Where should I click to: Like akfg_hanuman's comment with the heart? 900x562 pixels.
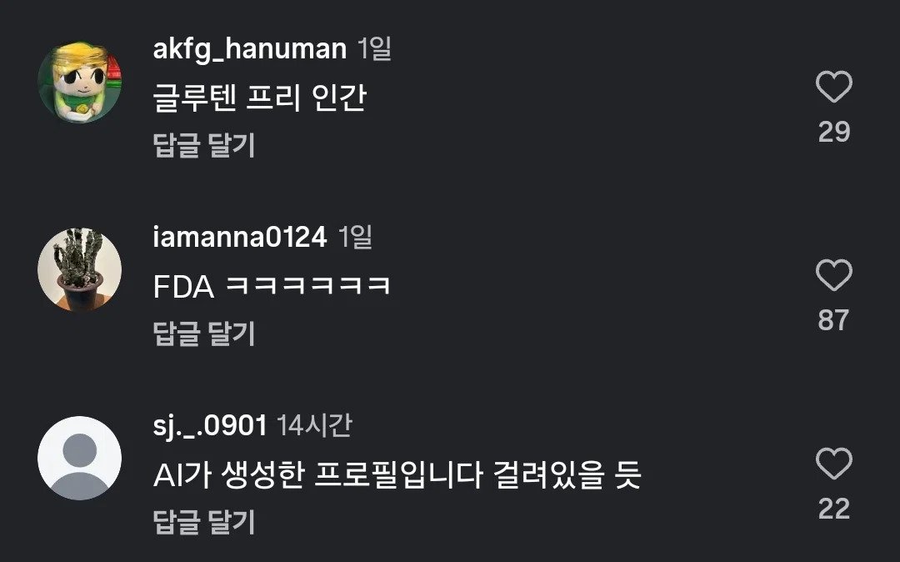[834, 88]
